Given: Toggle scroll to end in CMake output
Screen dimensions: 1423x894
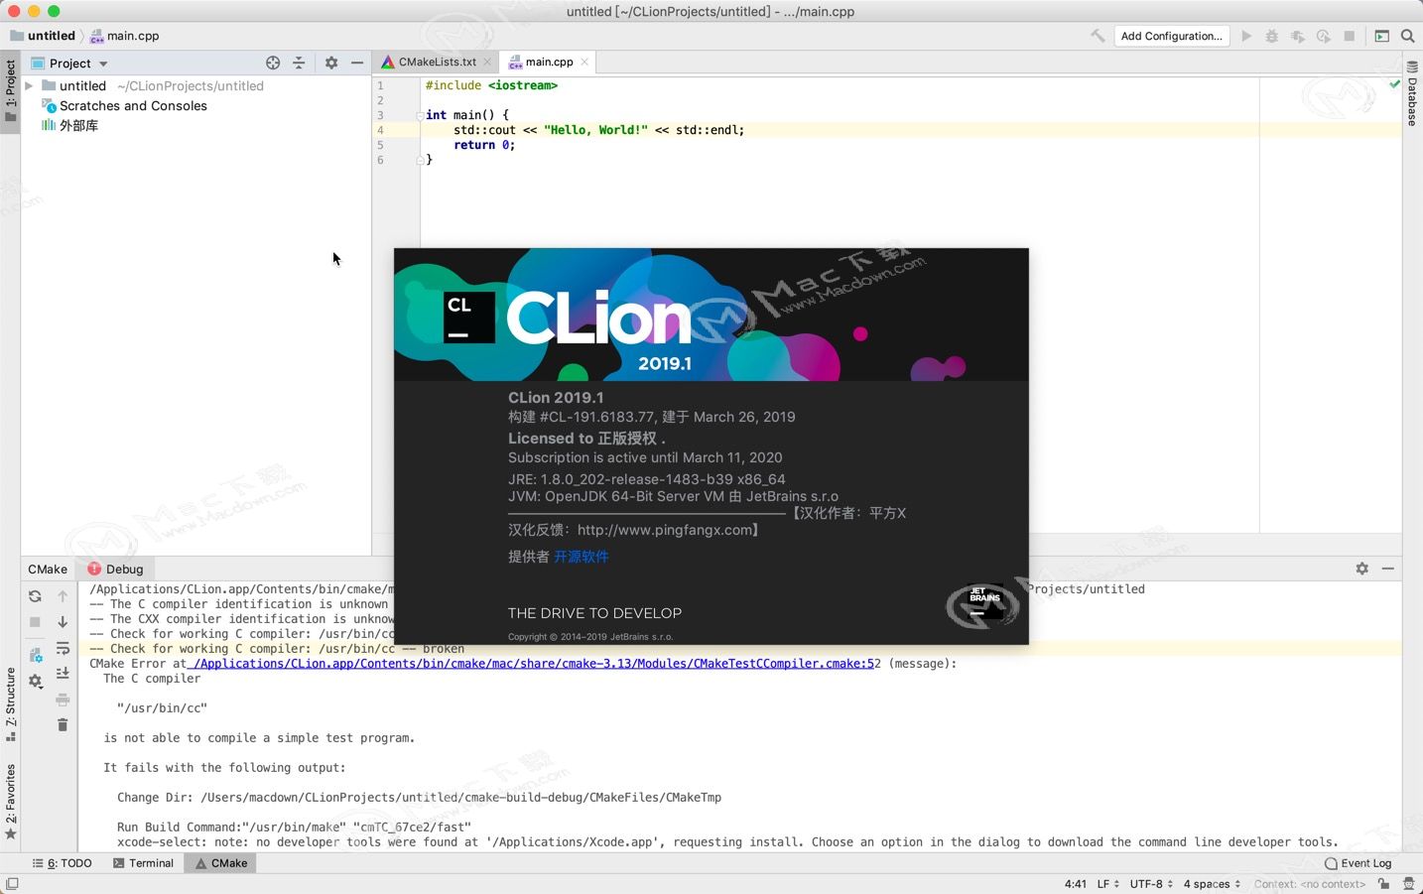Looking at the screenshot, I should point(63,673).
